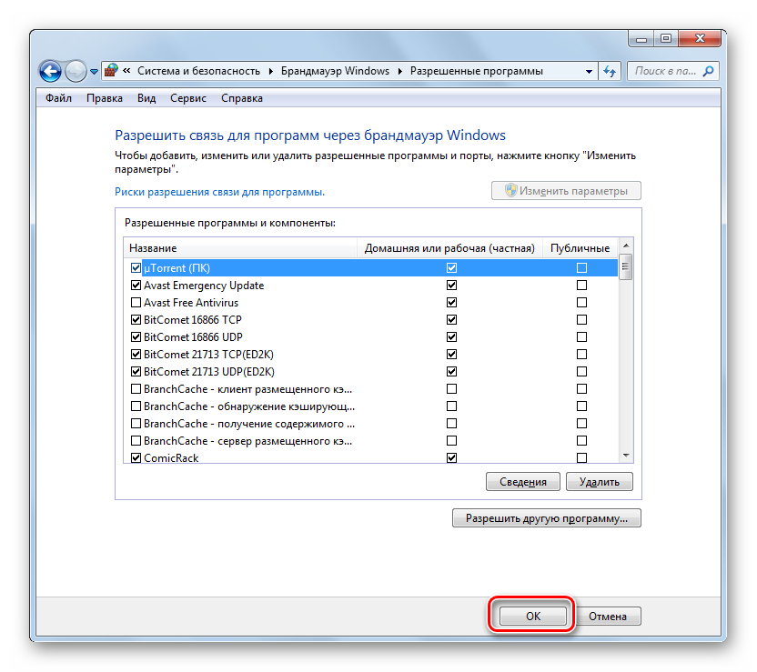The width and height of the screenshot is (757, 672).
Task: Click the search magnifier icon
Action: [x=709, y=71]
